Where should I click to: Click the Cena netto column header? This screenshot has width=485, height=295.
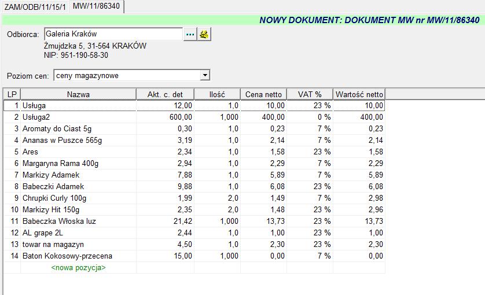click(263, 94)
